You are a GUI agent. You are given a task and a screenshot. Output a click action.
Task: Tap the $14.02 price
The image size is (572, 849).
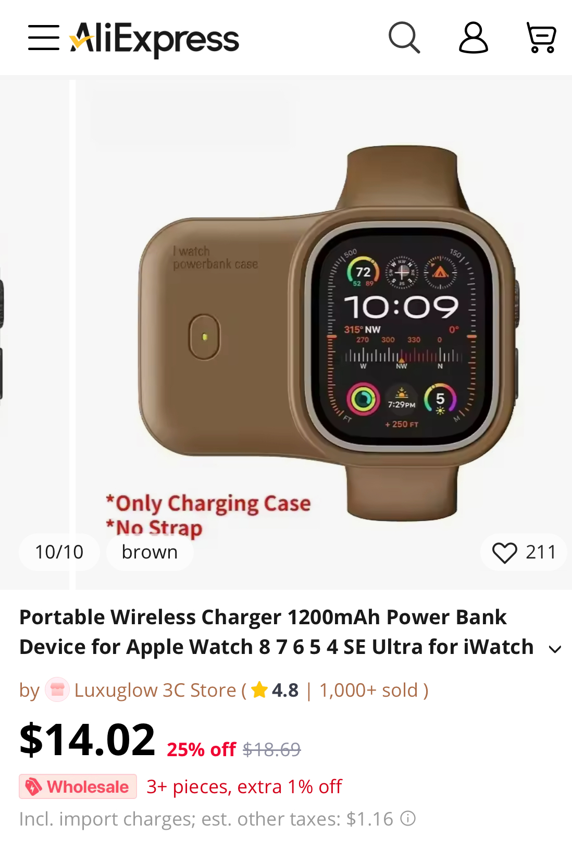pyautogui.click(x=87, y=739)
